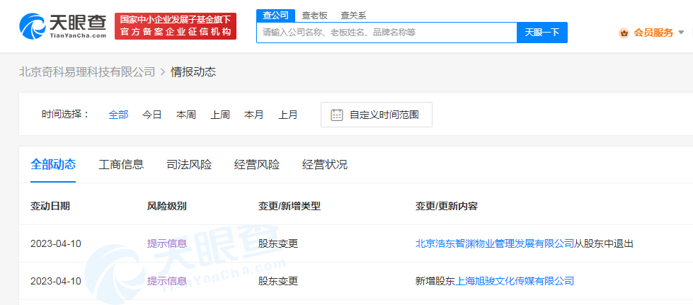The image size is (693, 305).
Task: Click the red official credit agency banner
Action: click(x=176, y=26)
